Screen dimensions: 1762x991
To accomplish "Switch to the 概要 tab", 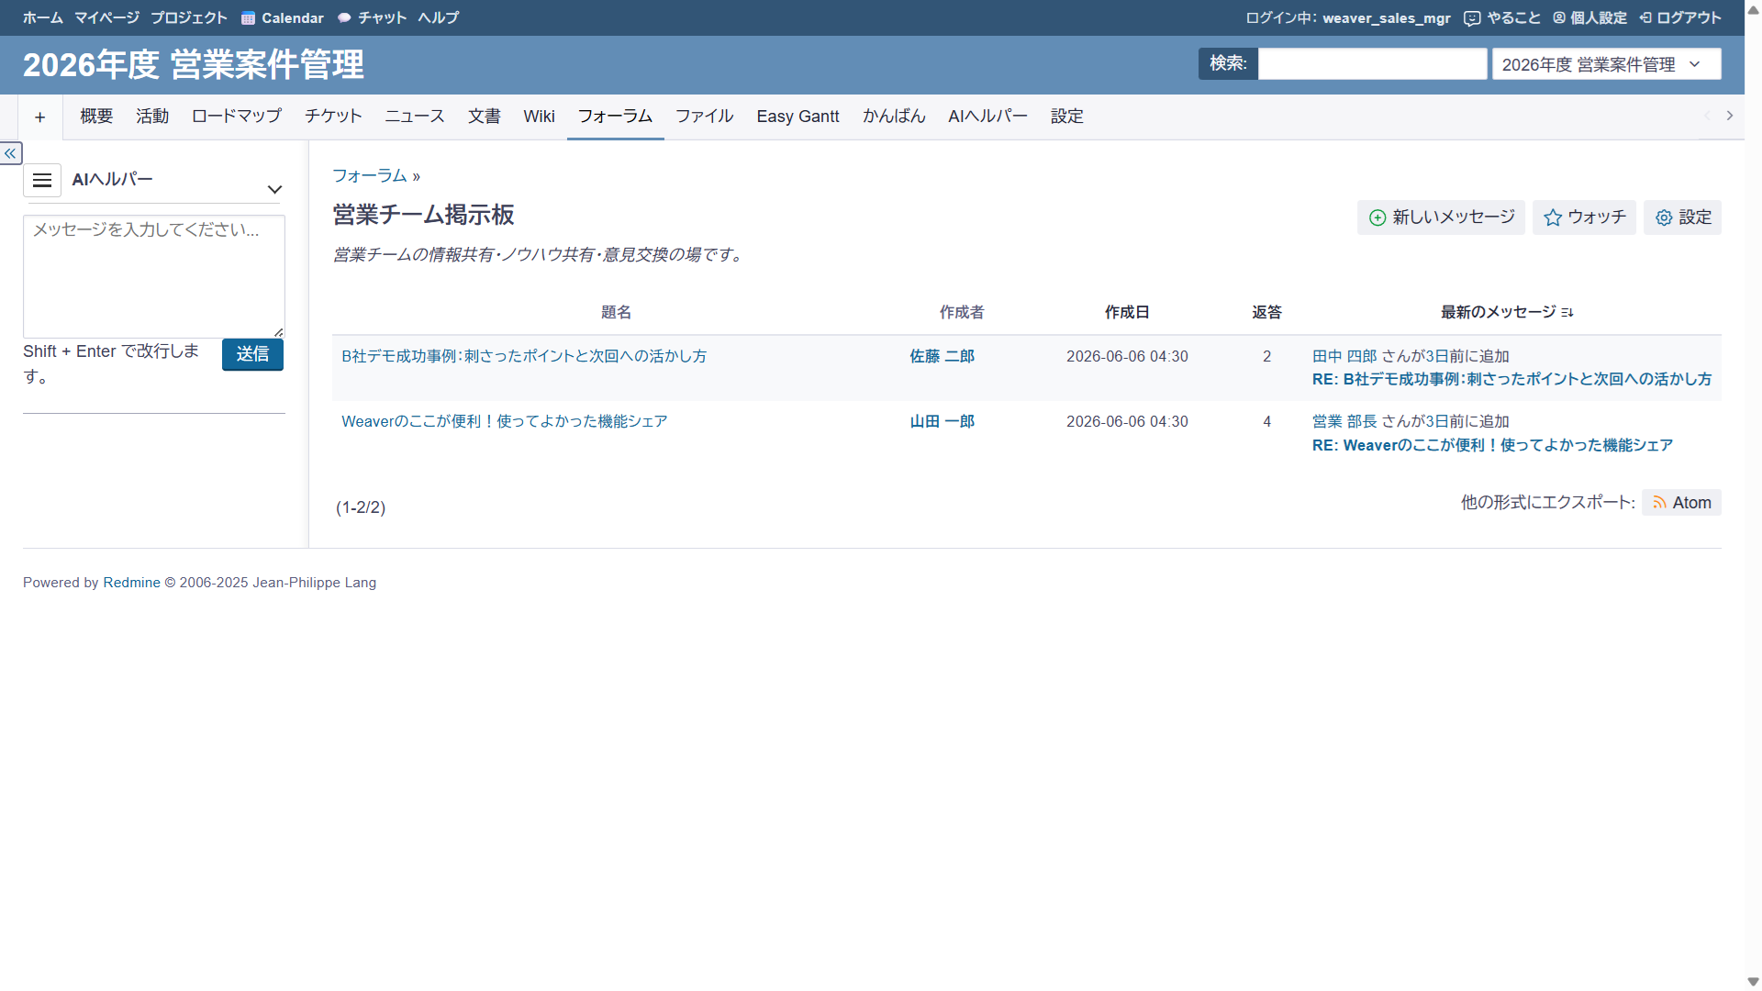I will [96, 117].
